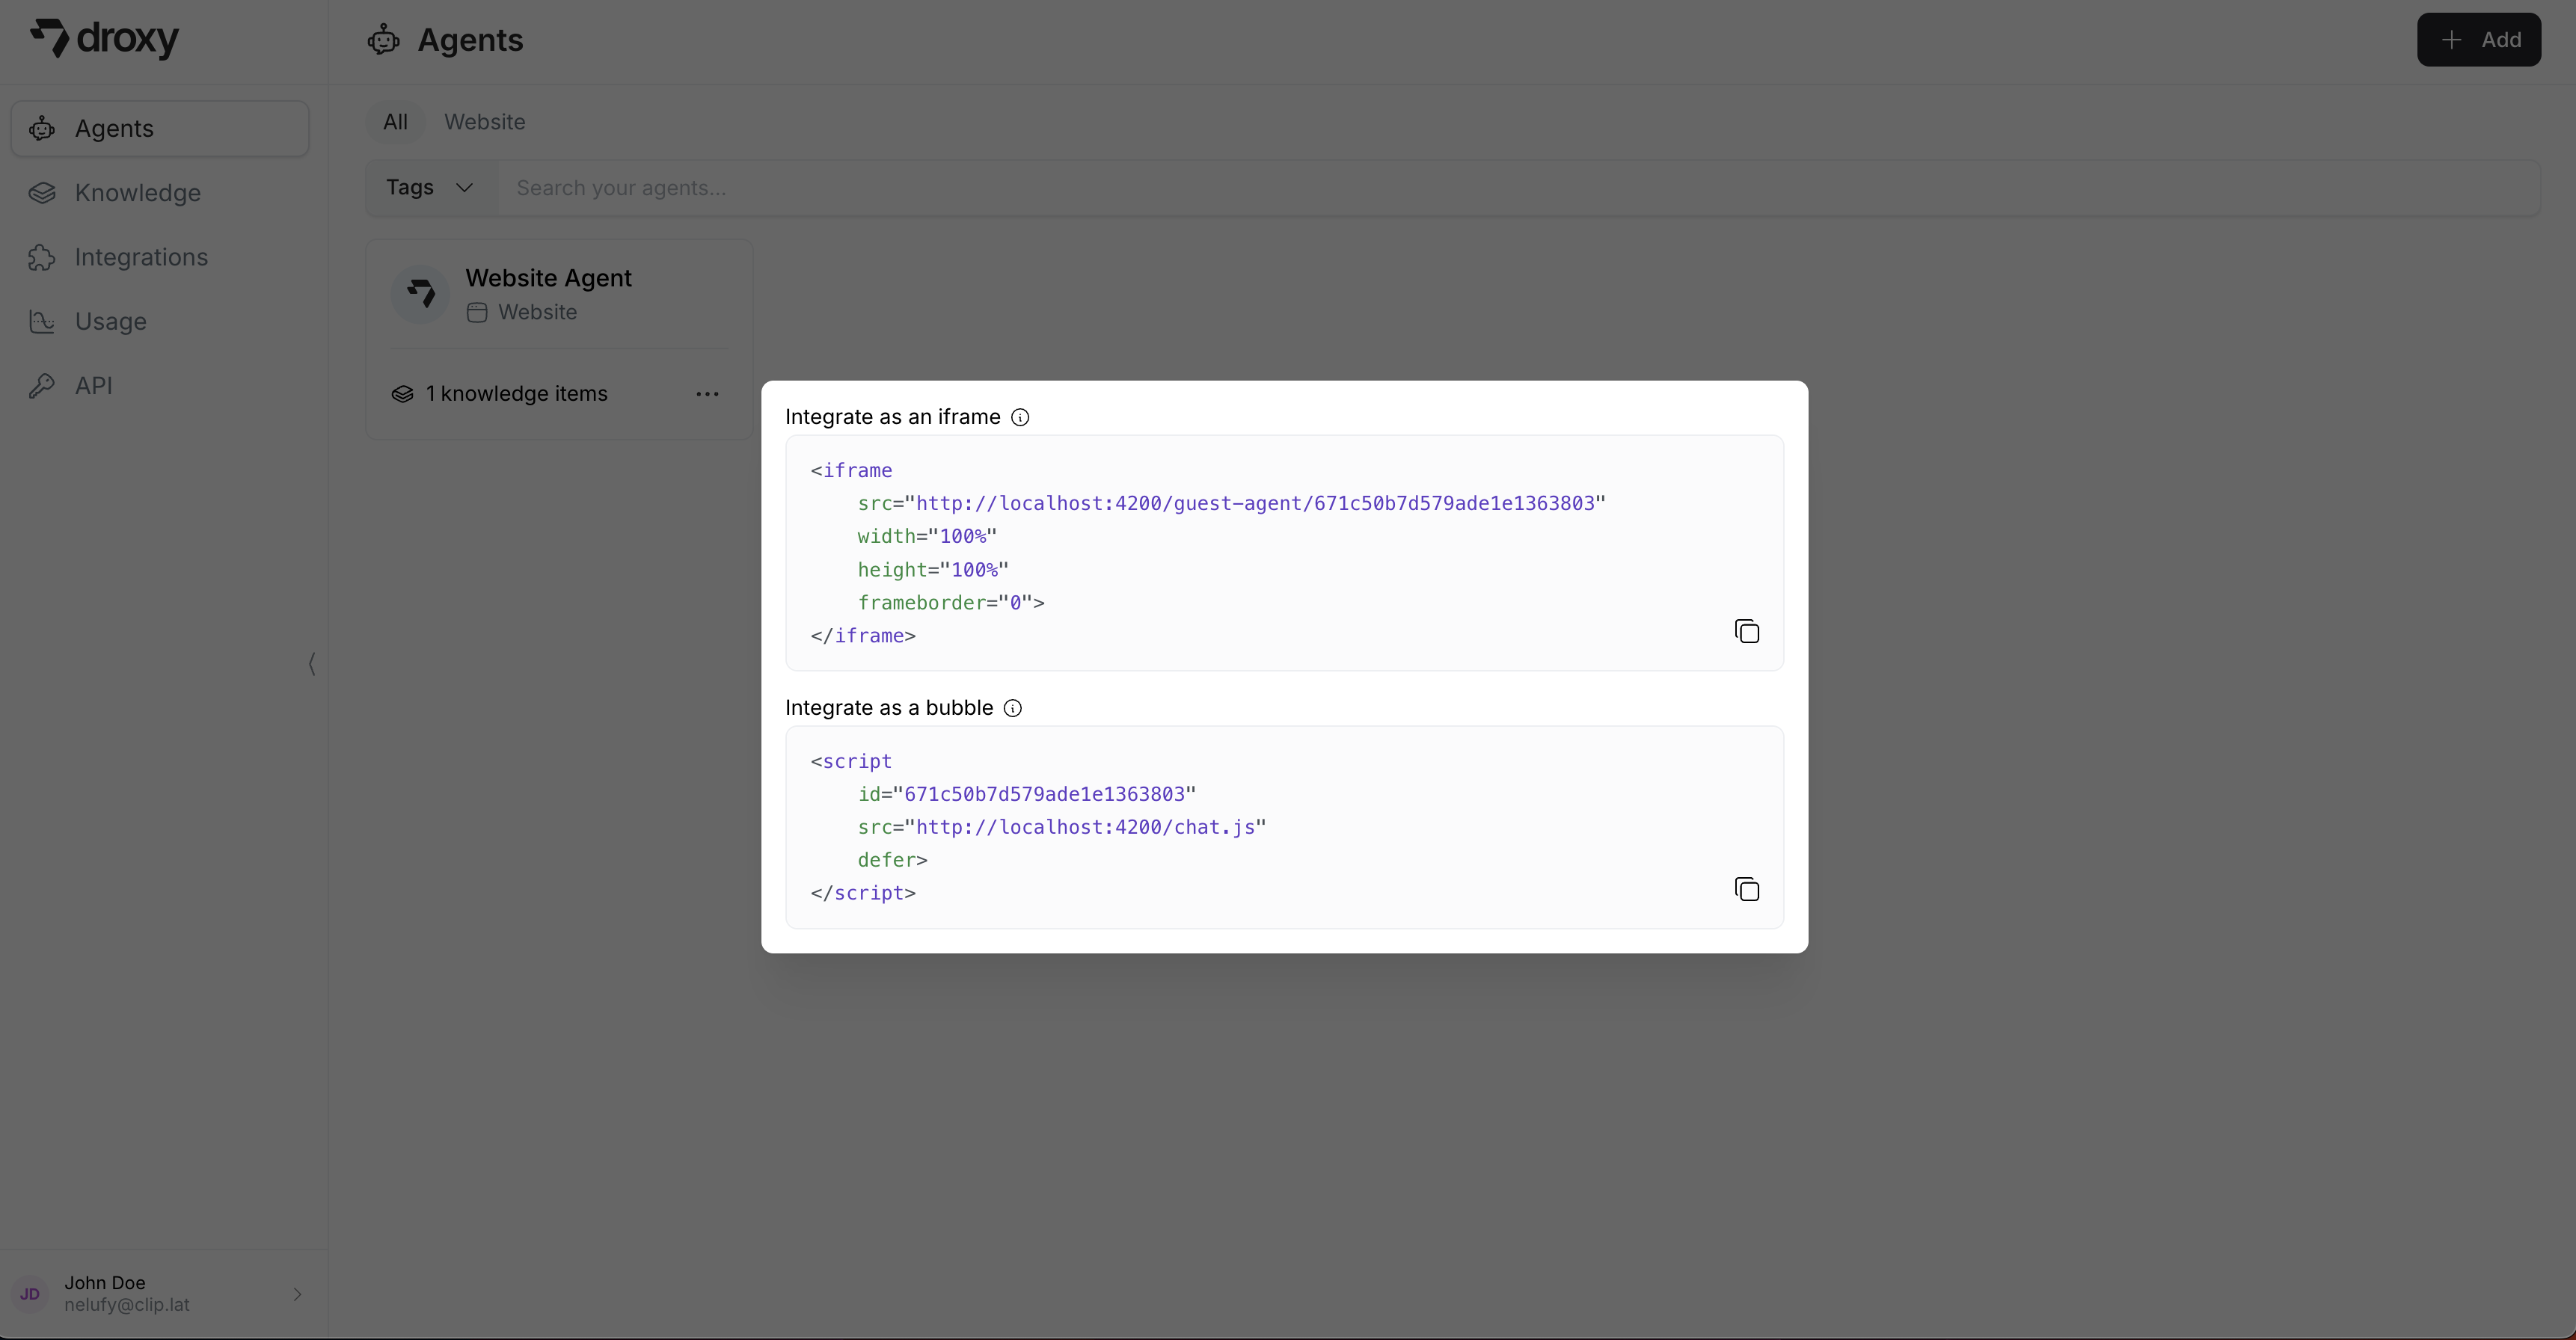Open Integrations from the sidebar
This screenshot has height=1340, width=2576.
coord(143,257)
